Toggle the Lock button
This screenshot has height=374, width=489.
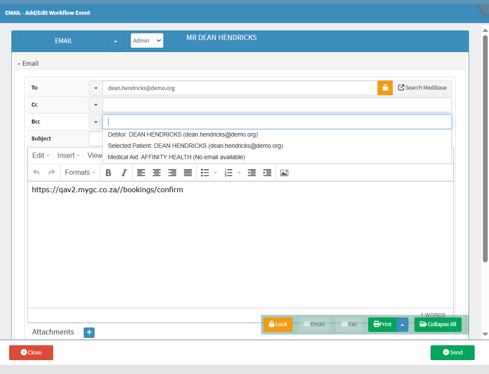coord(278,324)
